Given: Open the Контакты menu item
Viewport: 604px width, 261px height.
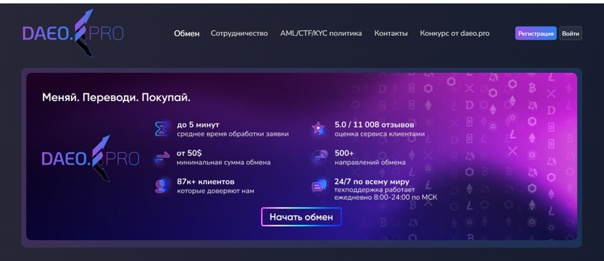Looking at the screenshot, I should click(x=391, y=33).
